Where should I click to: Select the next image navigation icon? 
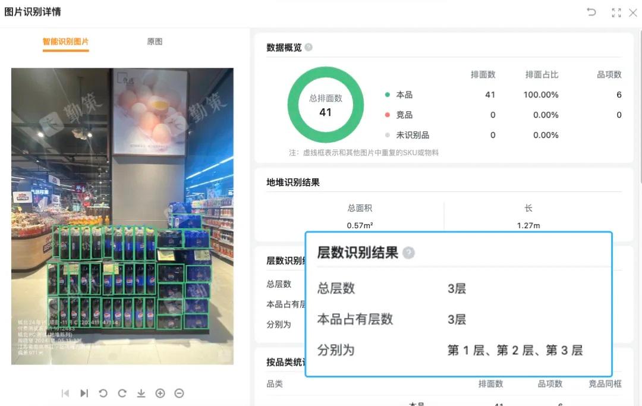(x=84, y=393)
